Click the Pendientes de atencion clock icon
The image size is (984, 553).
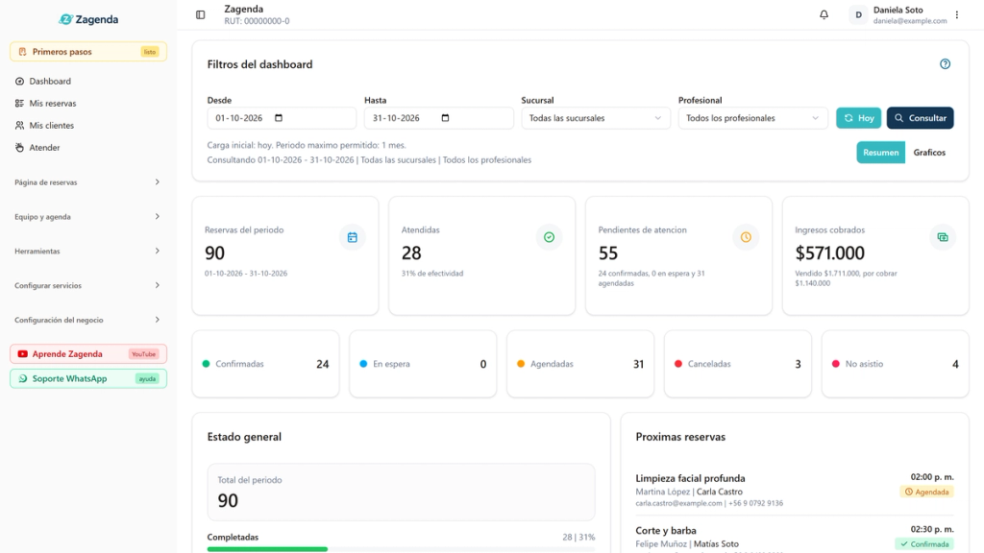pos(746,237)
